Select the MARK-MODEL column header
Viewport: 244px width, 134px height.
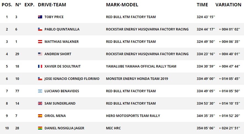[122, 5]
